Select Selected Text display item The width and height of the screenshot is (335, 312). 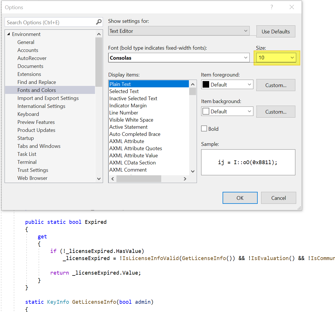pos(124,91)
